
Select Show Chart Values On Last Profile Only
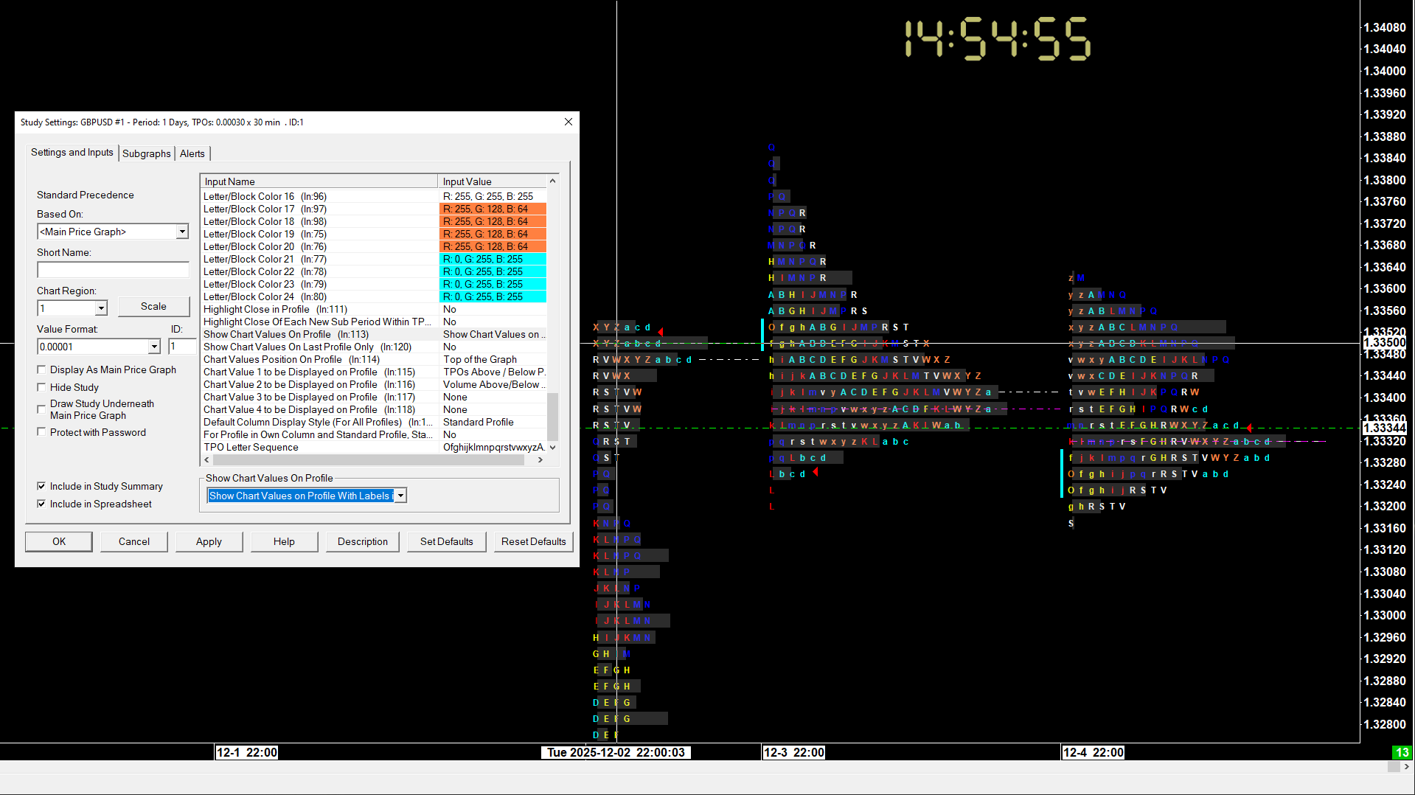pos(373,347)
